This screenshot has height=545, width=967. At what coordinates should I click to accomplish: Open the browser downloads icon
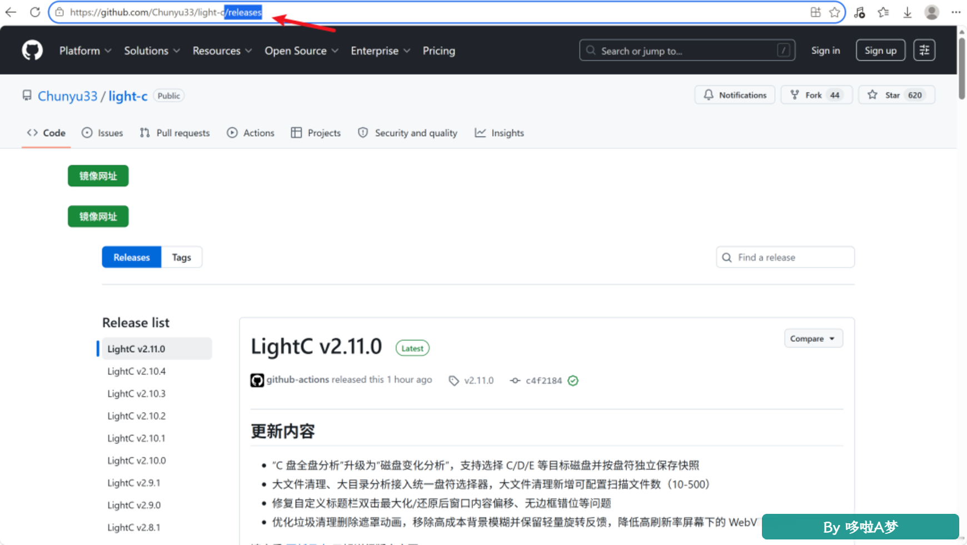(907, 12)
